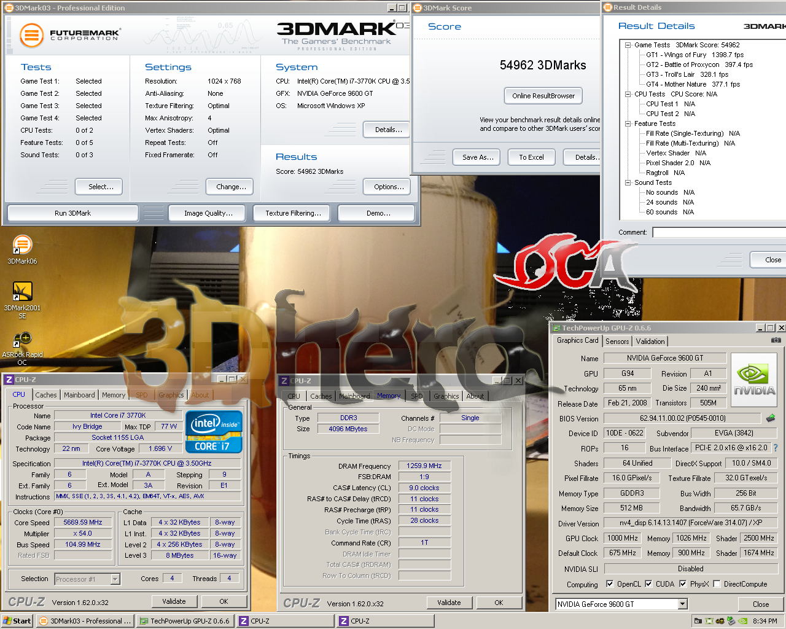Click the To Excel button
Screen dimensions: 786x629
tap(532, 157)
